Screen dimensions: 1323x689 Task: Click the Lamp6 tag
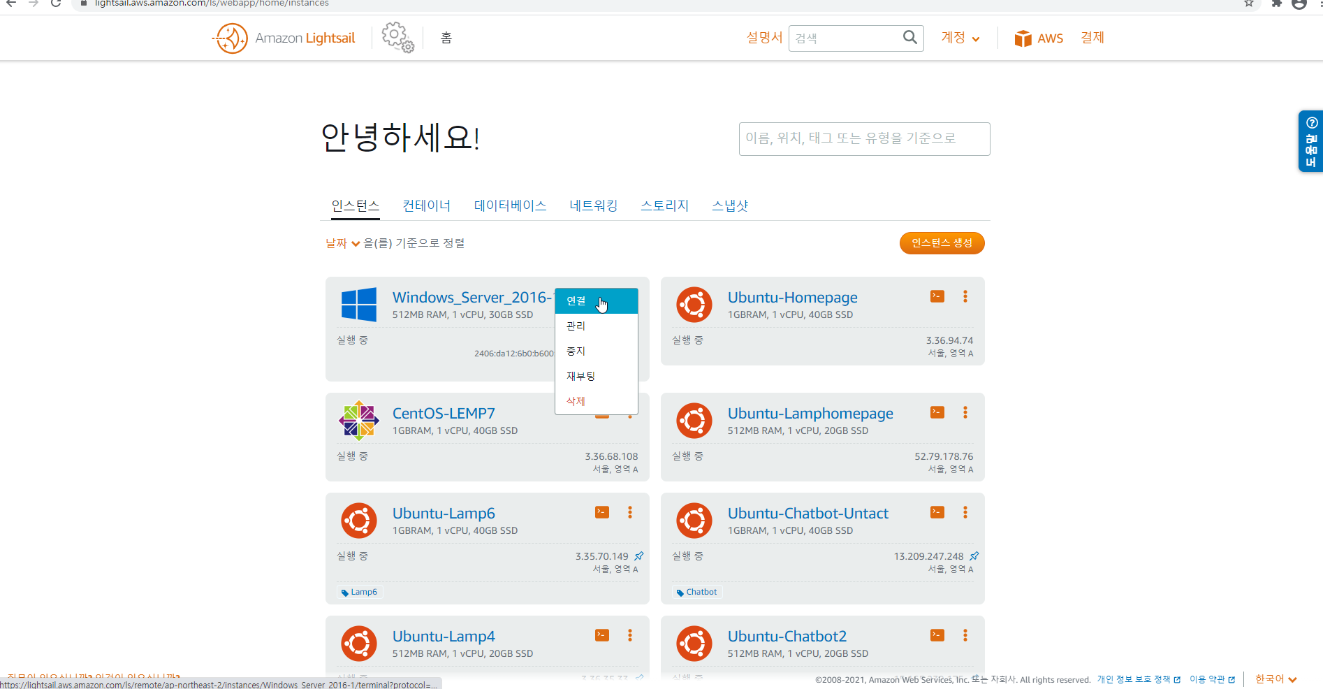(360, 592)
